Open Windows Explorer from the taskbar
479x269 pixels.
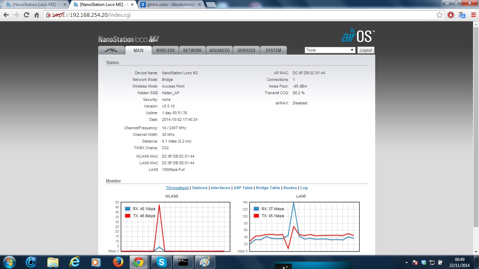53,262
